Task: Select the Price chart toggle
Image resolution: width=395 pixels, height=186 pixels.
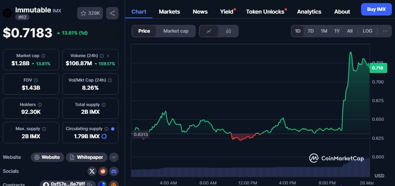Action: 144,31
